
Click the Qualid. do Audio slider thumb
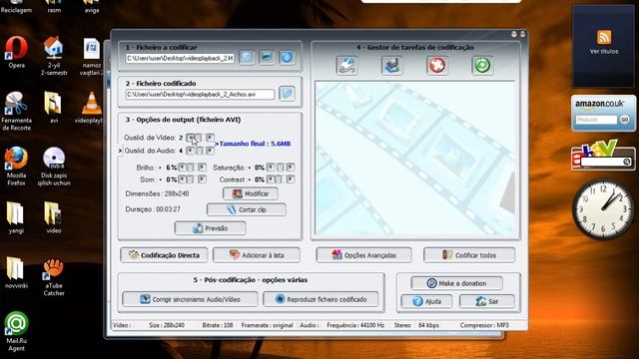[199, 151]
